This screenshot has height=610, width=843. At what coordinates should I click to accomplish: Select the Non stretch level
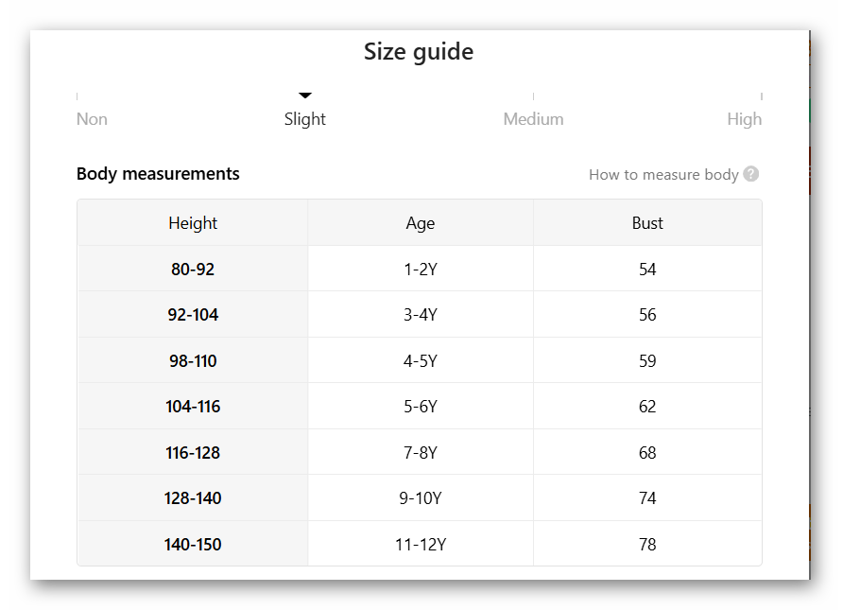coord(92,119)
